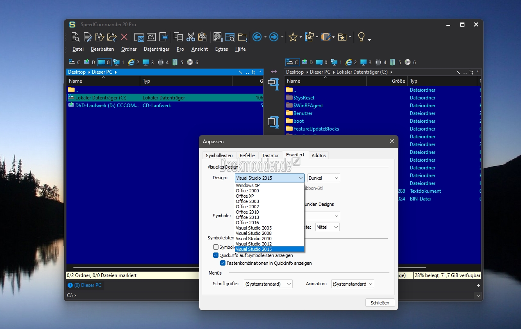Viewport: 521px width, 329px height.
Task: Expand the Schriftgröße dropdown
Action: click(268, 284)
